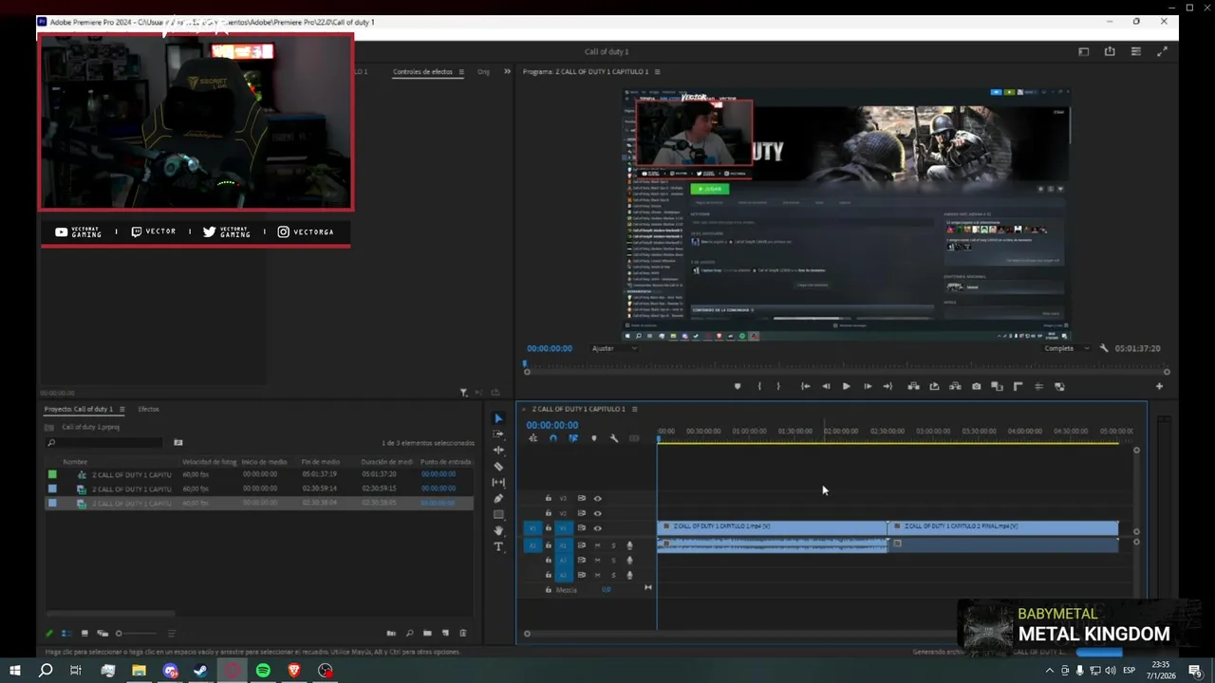Enable voice-over record on A1
1215x683 pixels.
point(629,545)
